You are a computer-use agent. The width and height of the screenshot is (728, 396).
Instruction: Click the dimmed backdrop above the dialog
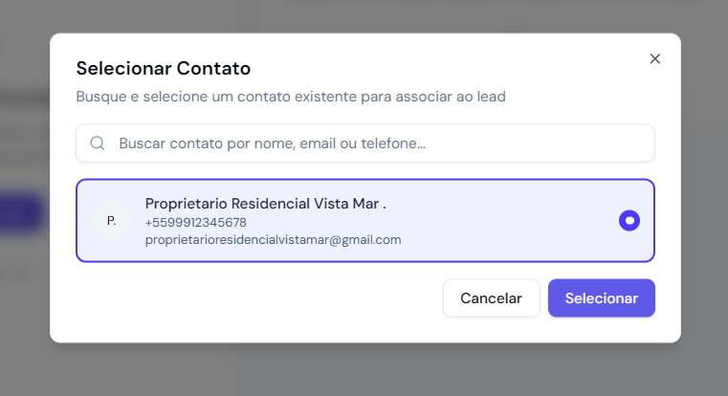[364, 15]
